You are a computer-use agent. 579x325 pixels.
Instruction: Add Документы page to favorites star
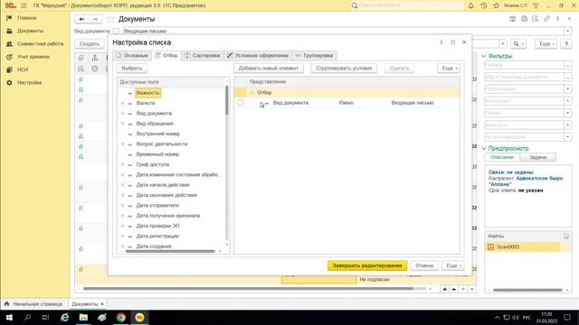pyautogui.click(x=110, y=19)
